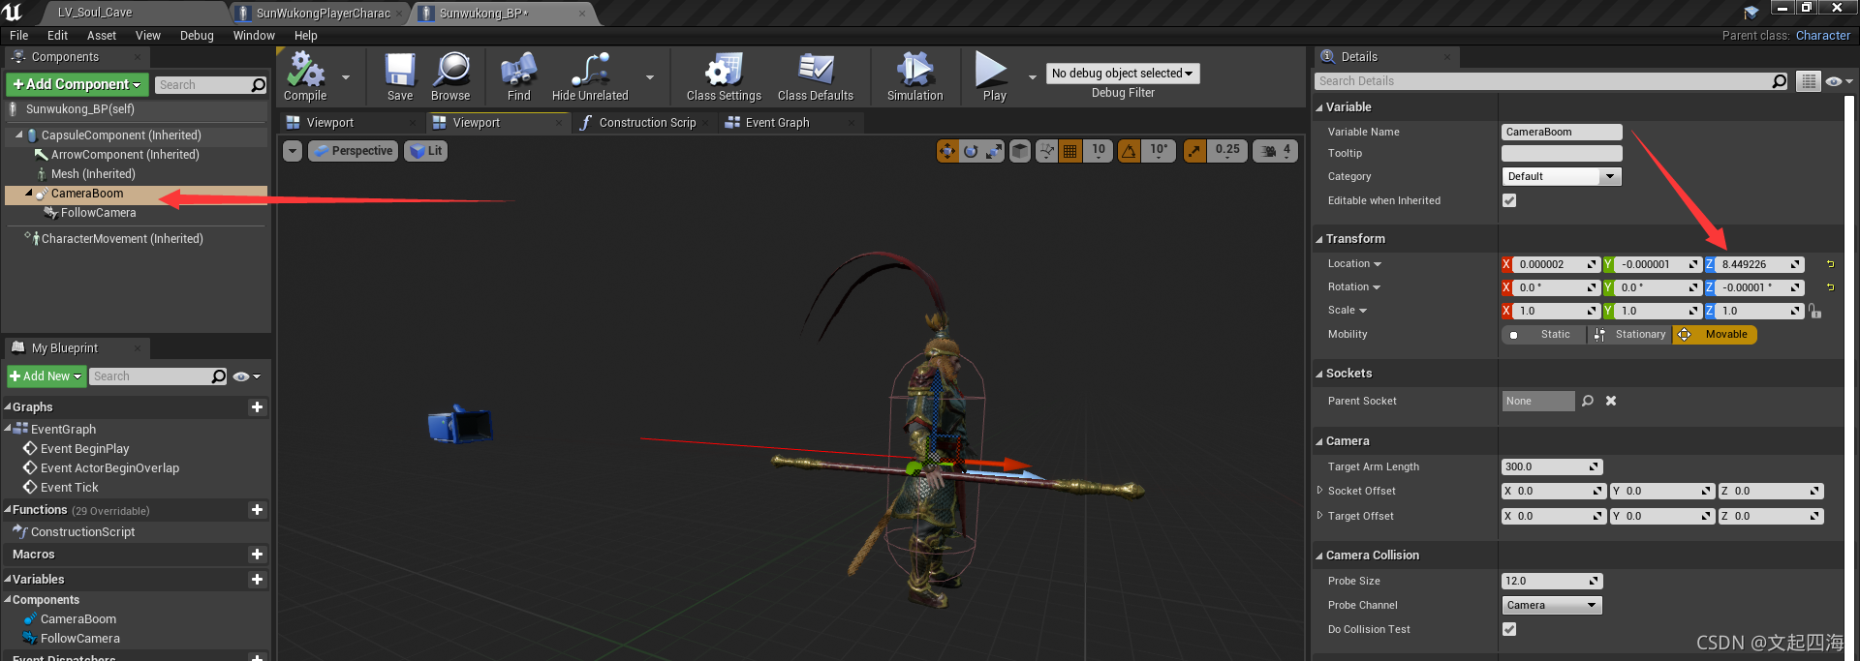1860x661 pixels.
Task: Play the blueprint in editor
Action: pyautogui.click(x=994, y=76)
